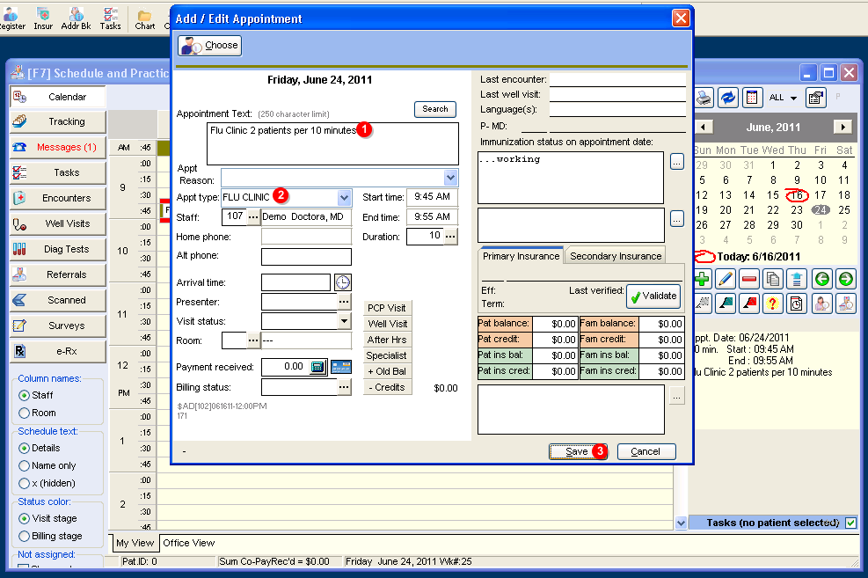The height and width of the screenshot is (578, 868).
Task: Click the + Old Bal button
Action: tap(387, 371)
